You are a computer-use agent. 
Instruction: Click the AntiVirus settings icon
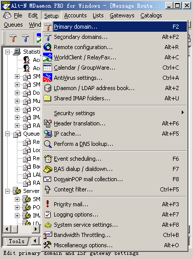48,78
